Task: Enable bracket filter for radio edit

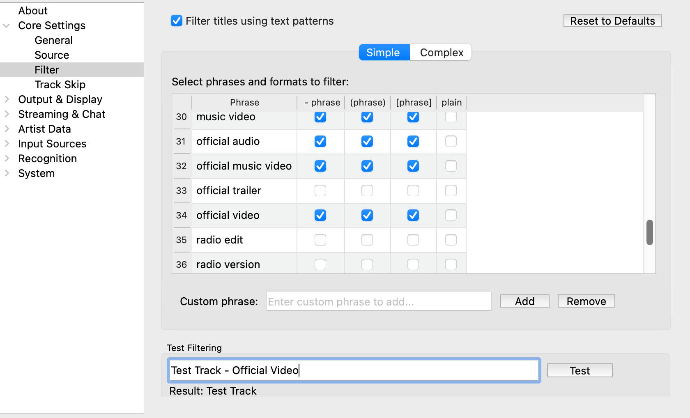Action: [413, 240]
